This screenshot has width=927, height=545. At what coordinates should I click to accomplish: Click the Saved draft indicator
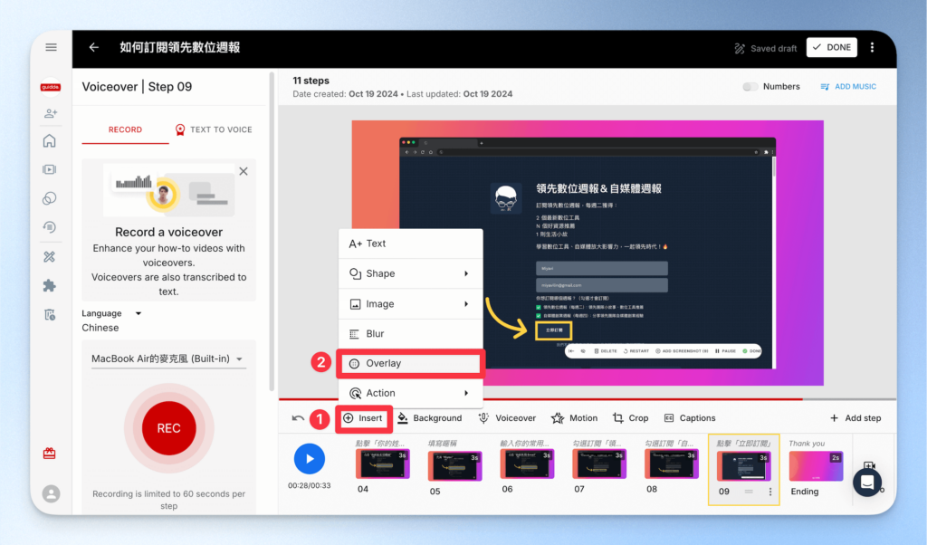point(765,49)
